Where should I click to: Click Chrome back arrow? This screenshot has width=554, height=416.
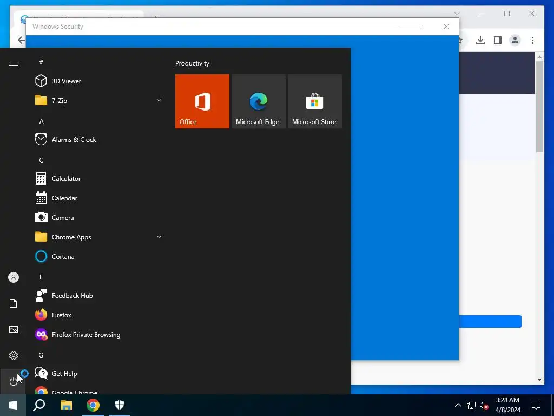21,40
